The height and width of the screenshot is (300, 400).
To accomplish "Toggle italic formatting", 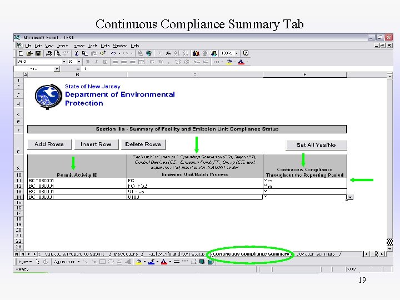I will (x=96, y=62).
